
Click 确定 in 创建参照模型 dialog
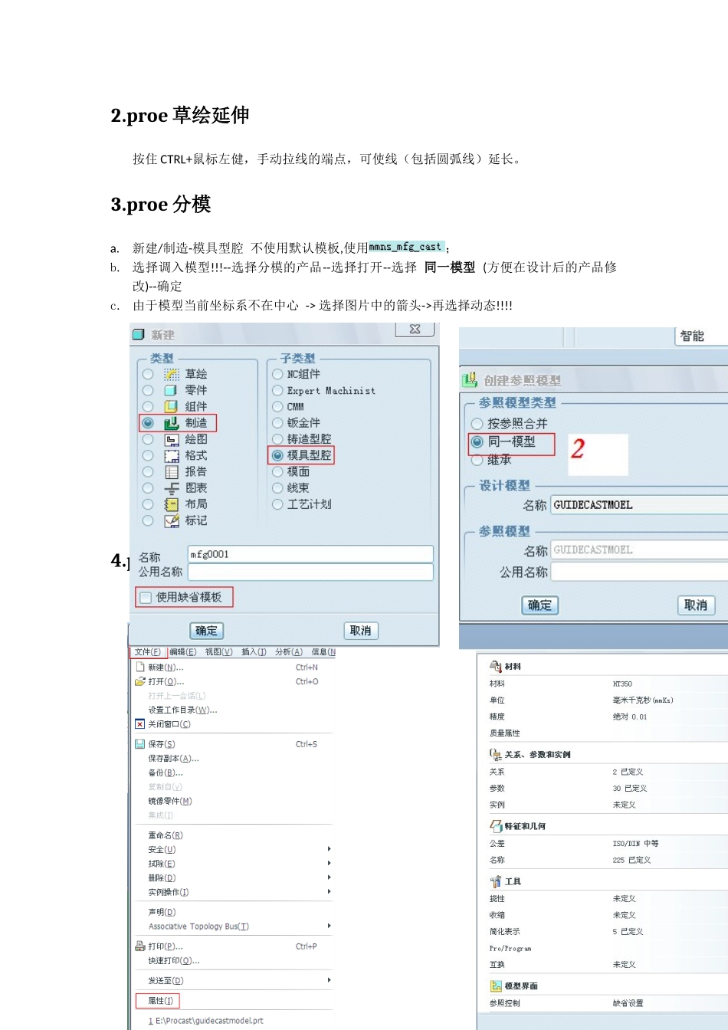tap(540, 605)
